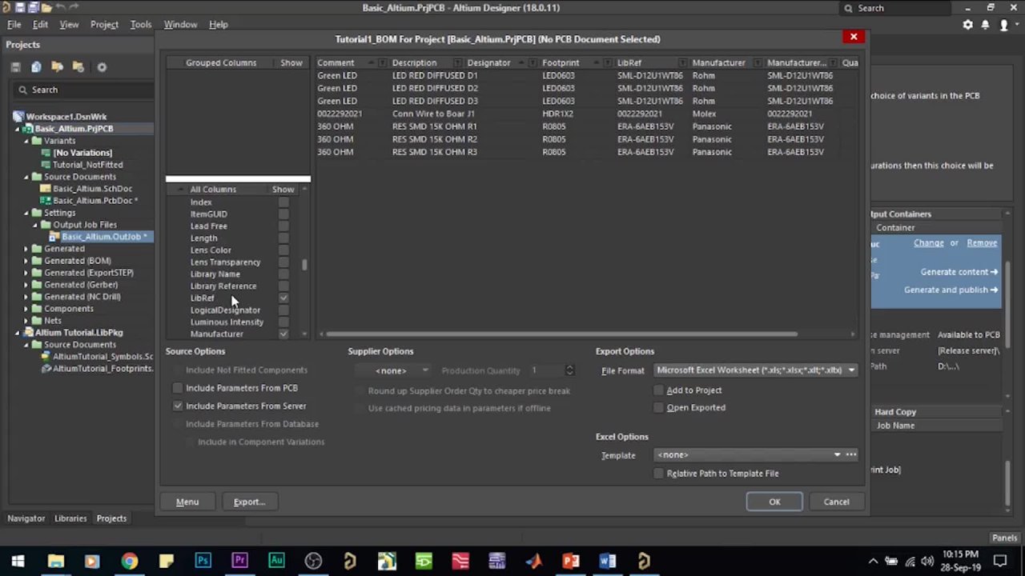The image size is (1025, 576).
Task: Enable Include Parameters From PCB
Action: tap(178, 388)
